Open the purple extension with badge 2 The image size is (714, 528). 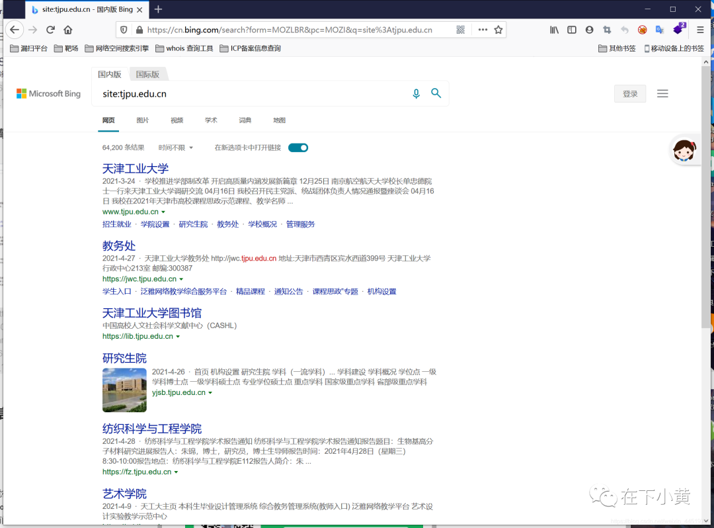679,28
